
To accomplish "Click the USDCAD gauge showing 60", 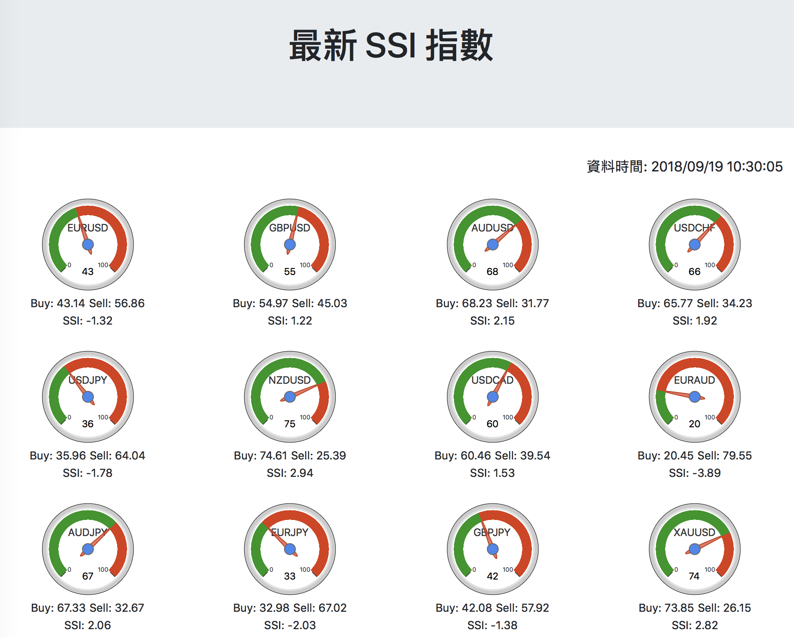I will (x=492, y=397).
